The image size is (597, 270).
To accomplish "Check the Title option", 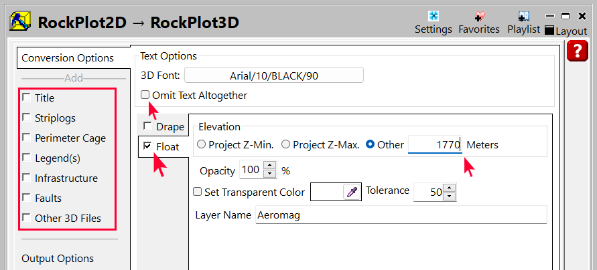I will [x=26, y=98].
